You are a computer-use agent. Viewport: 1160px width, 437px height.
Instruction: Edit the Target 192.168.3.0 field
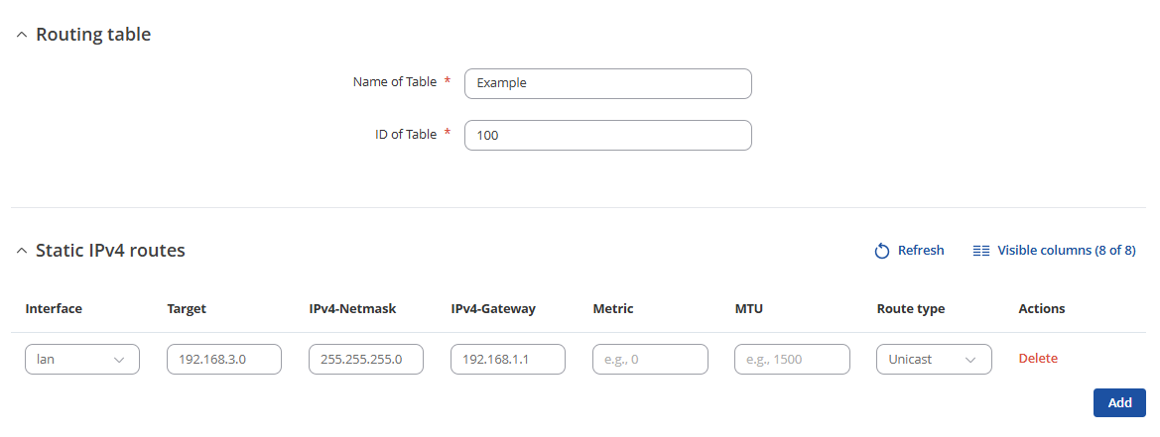point(224,359)
